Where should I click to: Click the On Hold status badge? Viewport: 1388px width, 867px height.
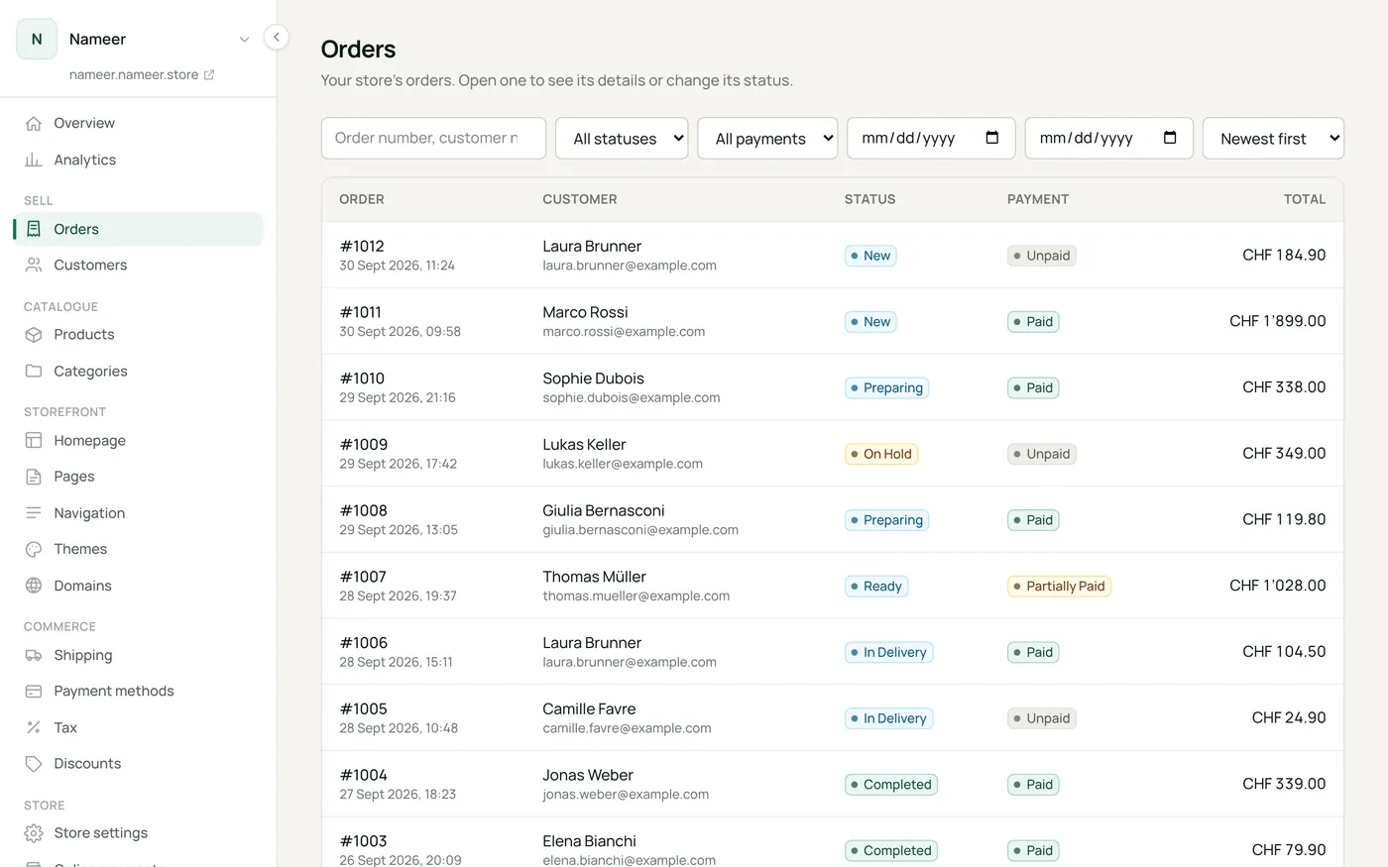[x=881, y=454]
